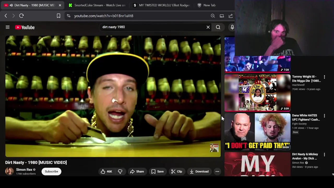Click the '176K subscribers' text

[26, 174]
